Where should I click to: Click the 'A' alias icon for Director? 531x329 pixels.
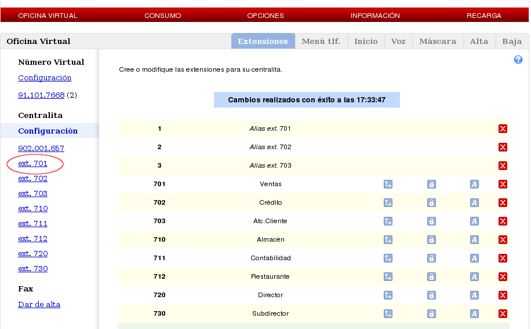pyautogui.click(x=474, y=295)
